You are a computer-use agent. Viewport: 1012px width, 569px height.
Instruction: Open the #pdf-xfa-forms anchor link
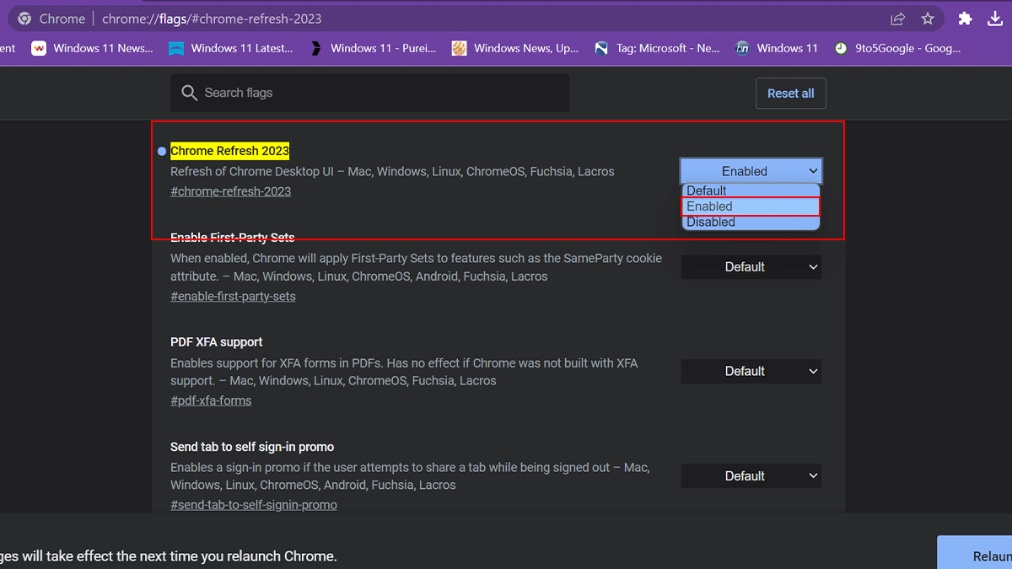(x=211, y=400)
